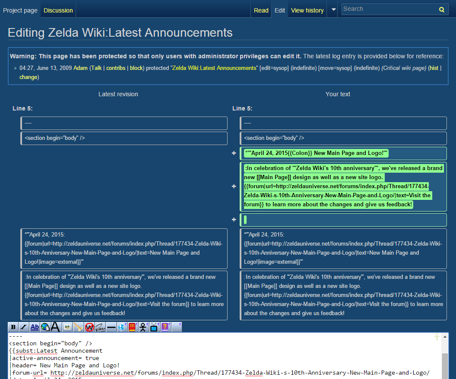
Task: Switch to the Project page tab
Action: [20, 10]
